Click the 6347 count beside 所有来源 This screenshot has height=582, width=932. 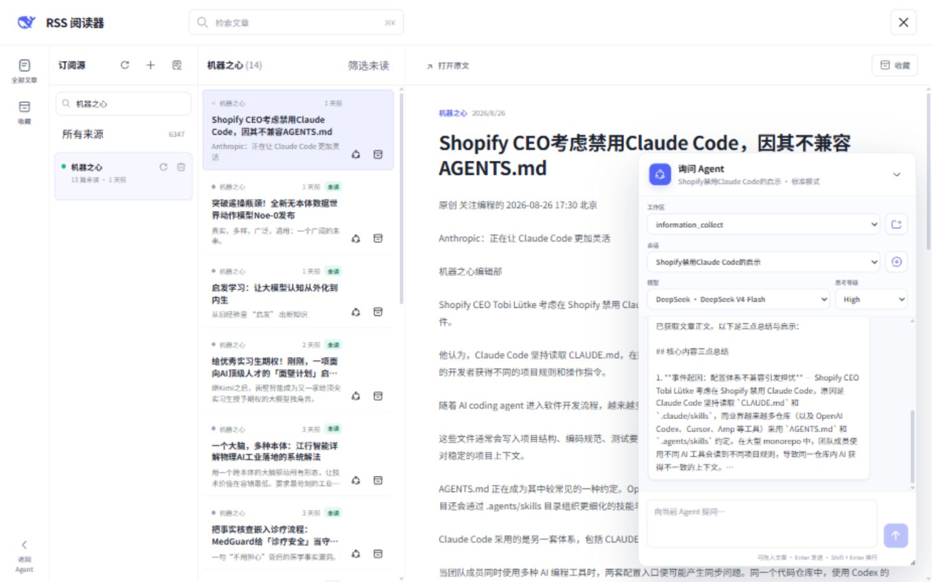tap(177, 135)
